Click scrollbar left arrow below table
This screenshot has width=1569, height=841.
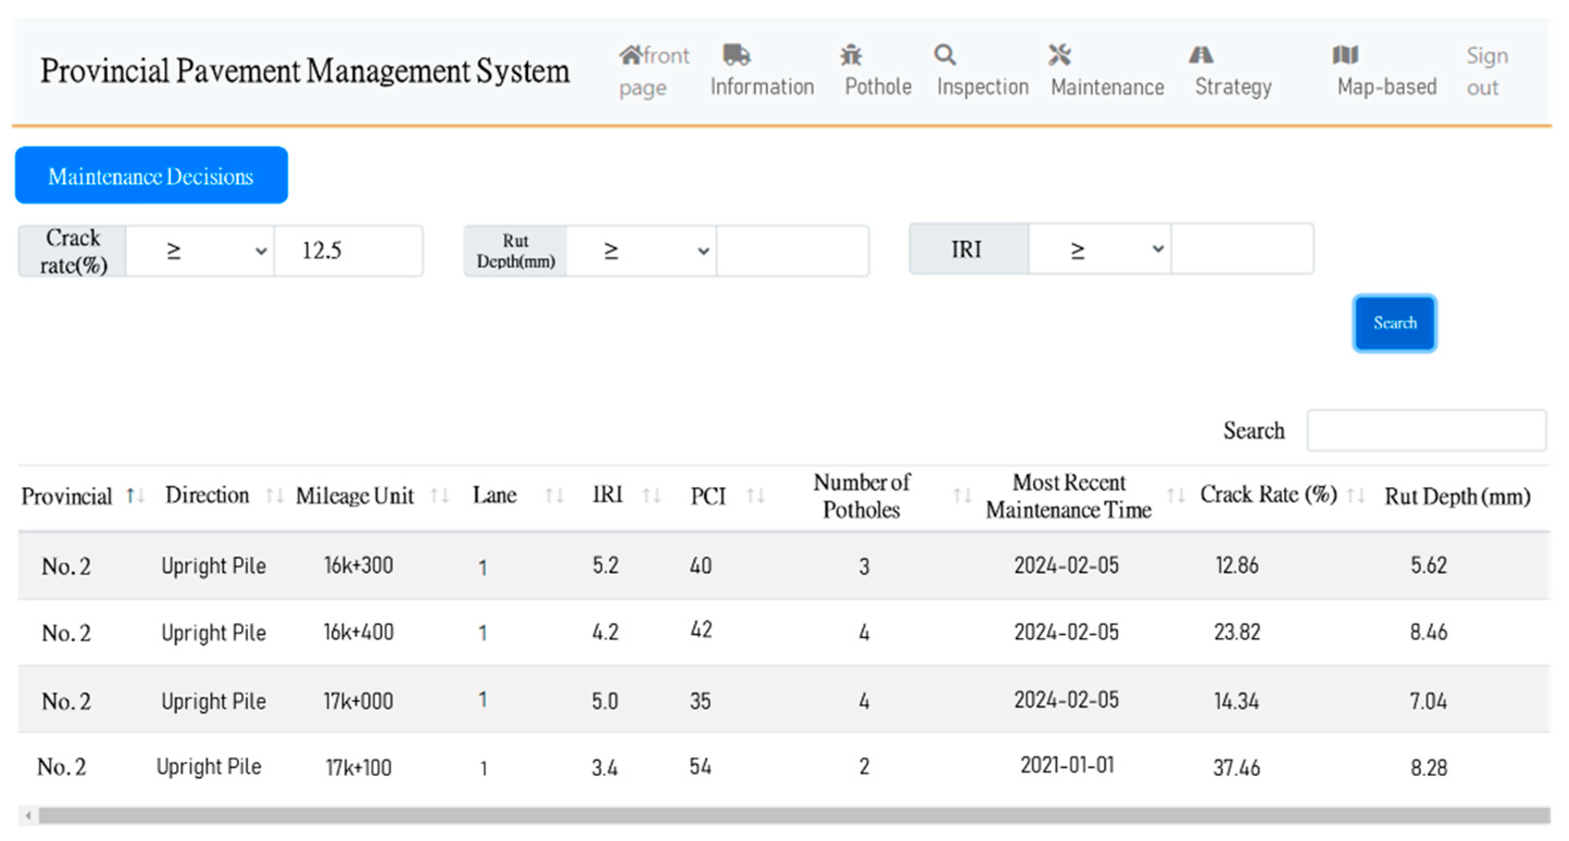point(28,815)
